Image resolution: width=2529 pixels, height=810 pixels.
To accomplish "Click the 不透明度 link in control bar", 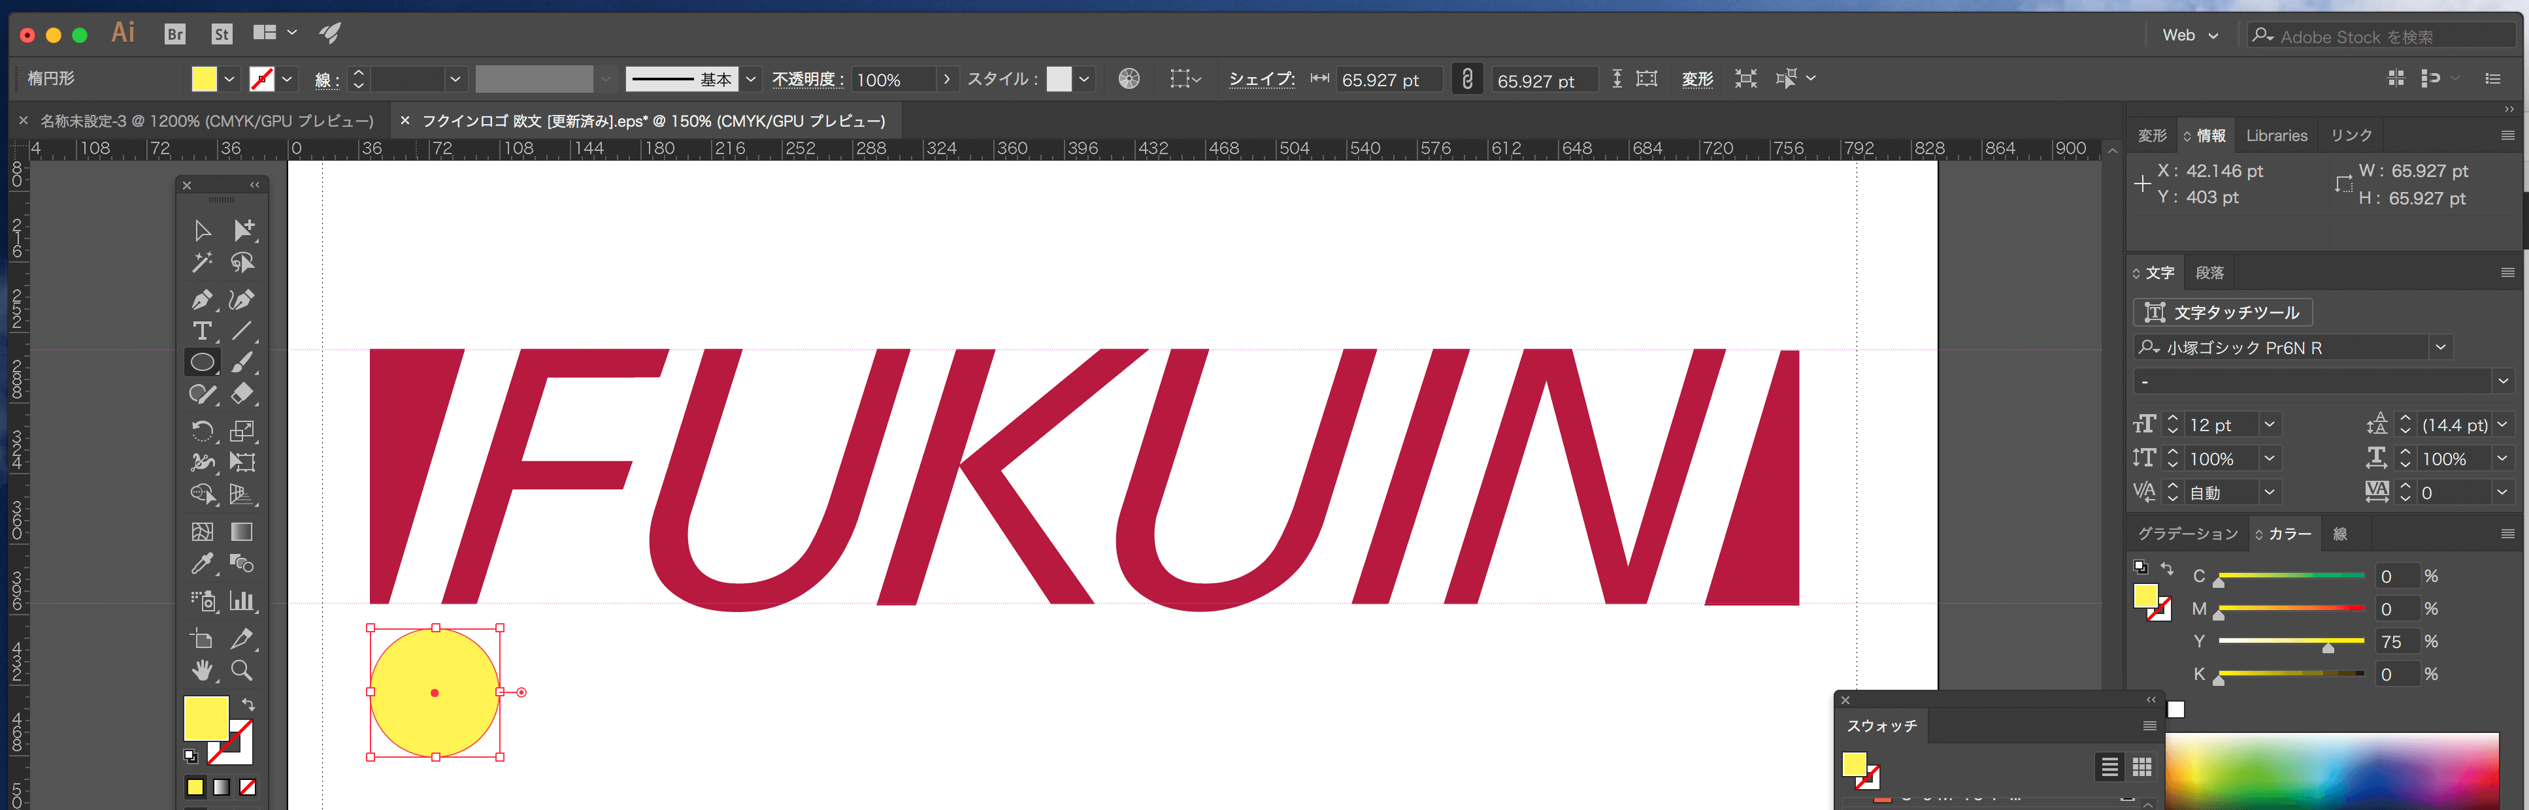I will [807, 78].
